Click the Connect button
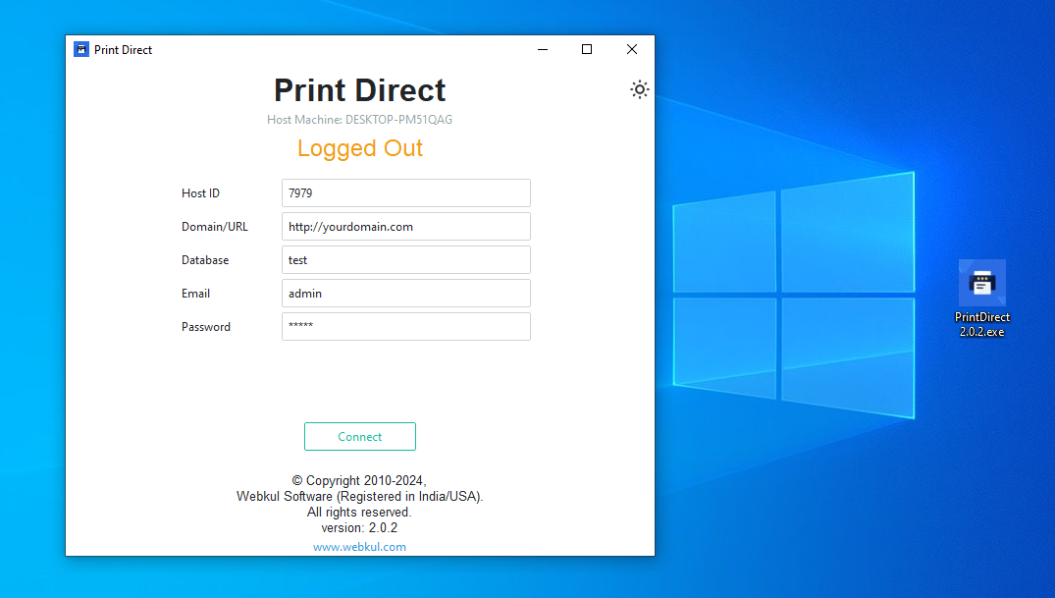This screenshot has width=1055, height=598. pos(360,436)
